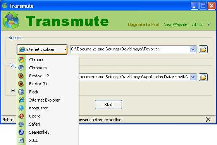This screenshot has height=145, width=217.
Task: Click the Konqueror icon
Action: point(21,108)
